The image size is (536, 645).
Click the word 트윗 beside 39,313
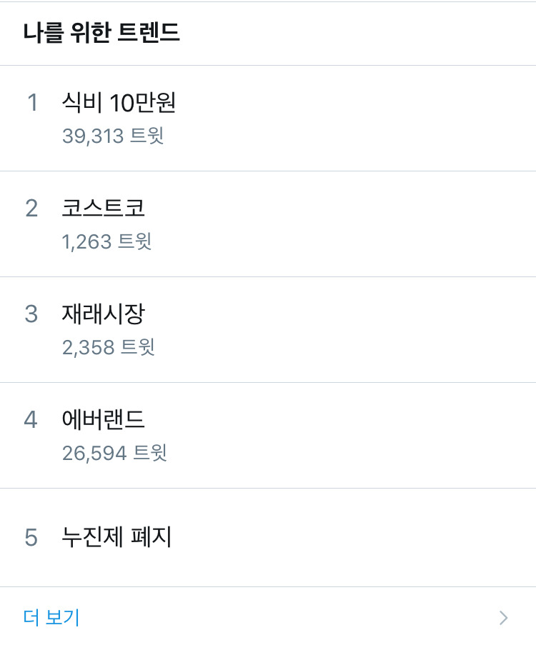(x=147, y=136)
